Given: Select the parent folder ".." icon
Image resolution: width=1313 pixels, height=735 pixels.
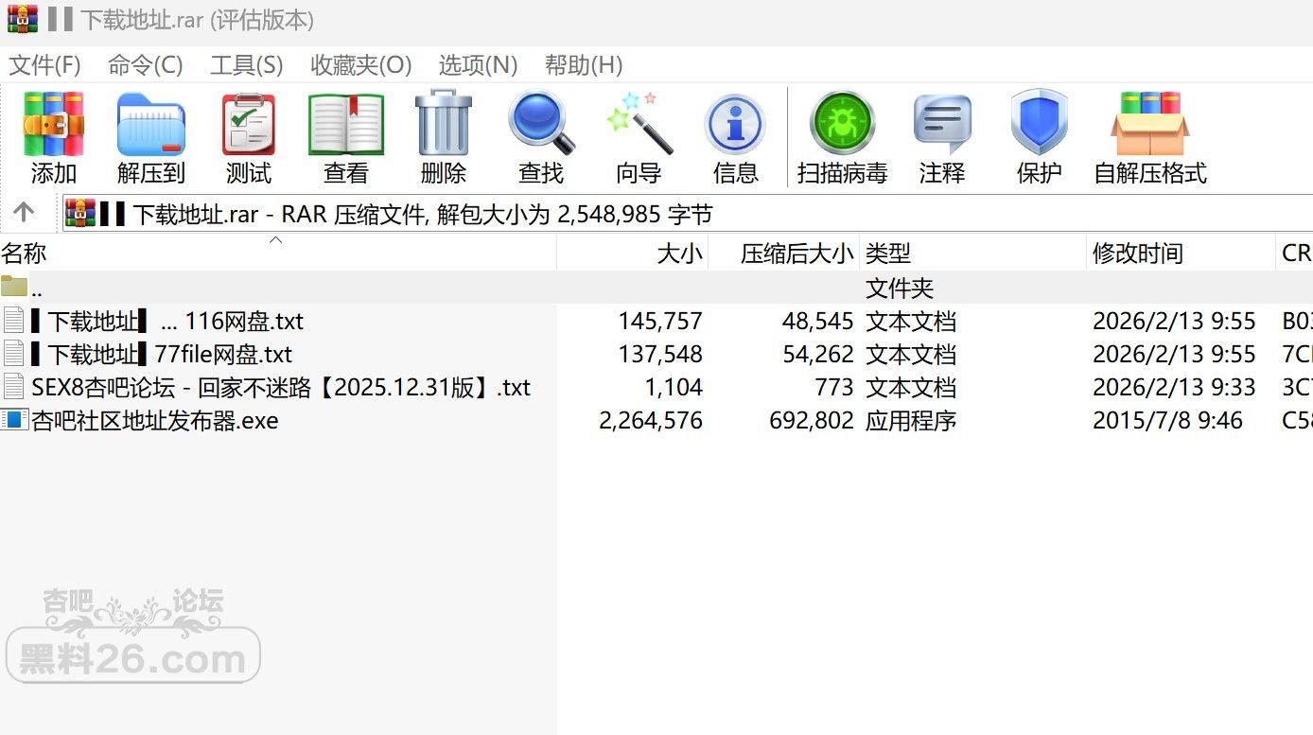Looking at the screenshot, I should coord(14,286).
